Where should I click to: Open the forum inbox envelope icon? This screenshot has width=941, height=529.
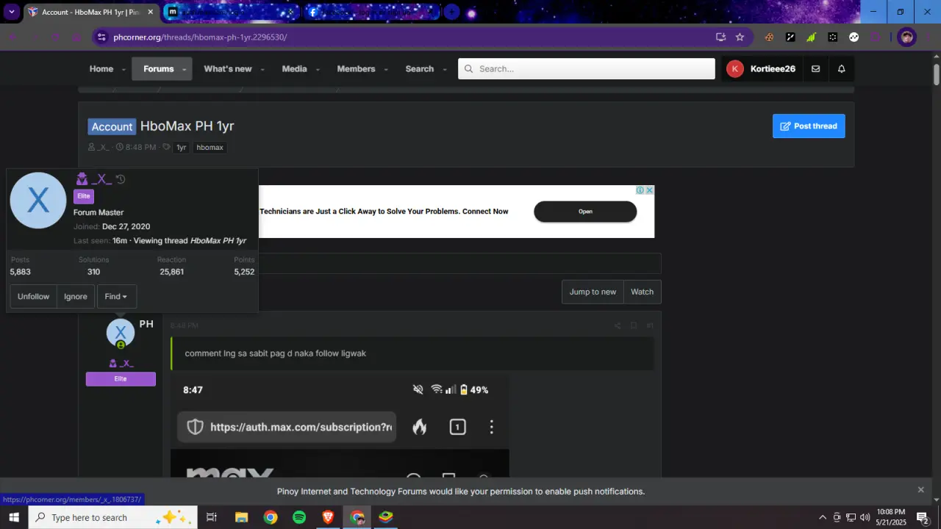[x=815, y=68]
